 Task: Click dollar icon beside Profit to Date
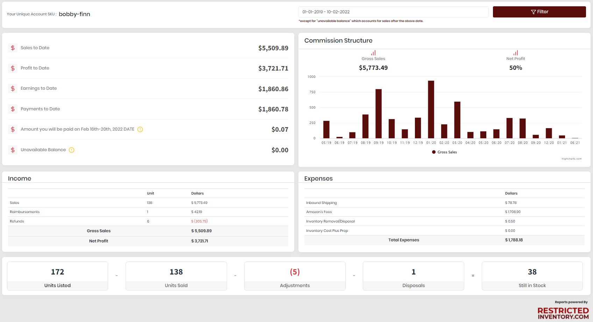[13, 68]
